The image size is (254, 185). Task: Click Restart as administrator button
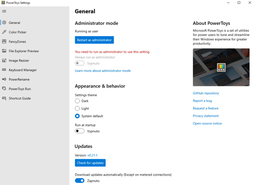point(94,40)
